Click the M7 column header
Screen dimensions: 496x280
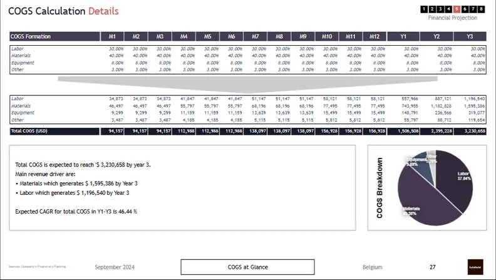click(x=256, y=36)
